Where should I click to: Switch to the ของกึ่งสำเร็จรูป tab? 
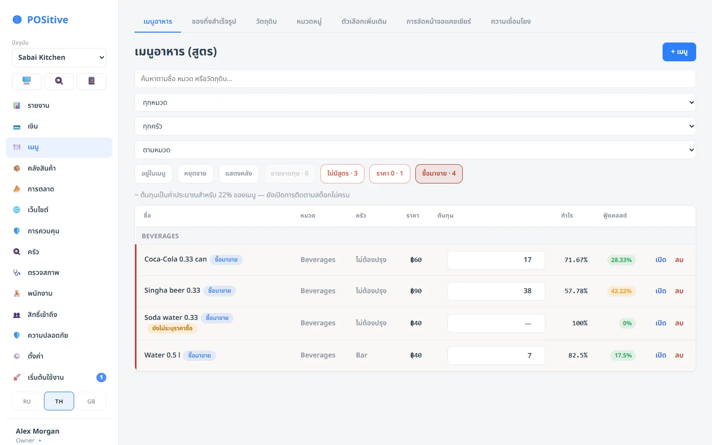point(214,21)
